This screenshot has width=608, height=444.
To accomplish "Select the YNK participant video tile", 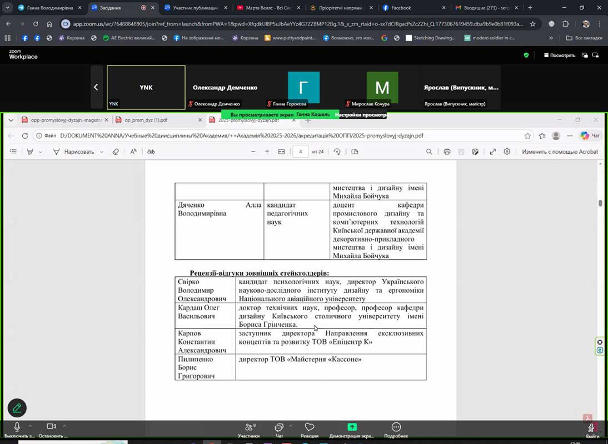I will 146,87.
